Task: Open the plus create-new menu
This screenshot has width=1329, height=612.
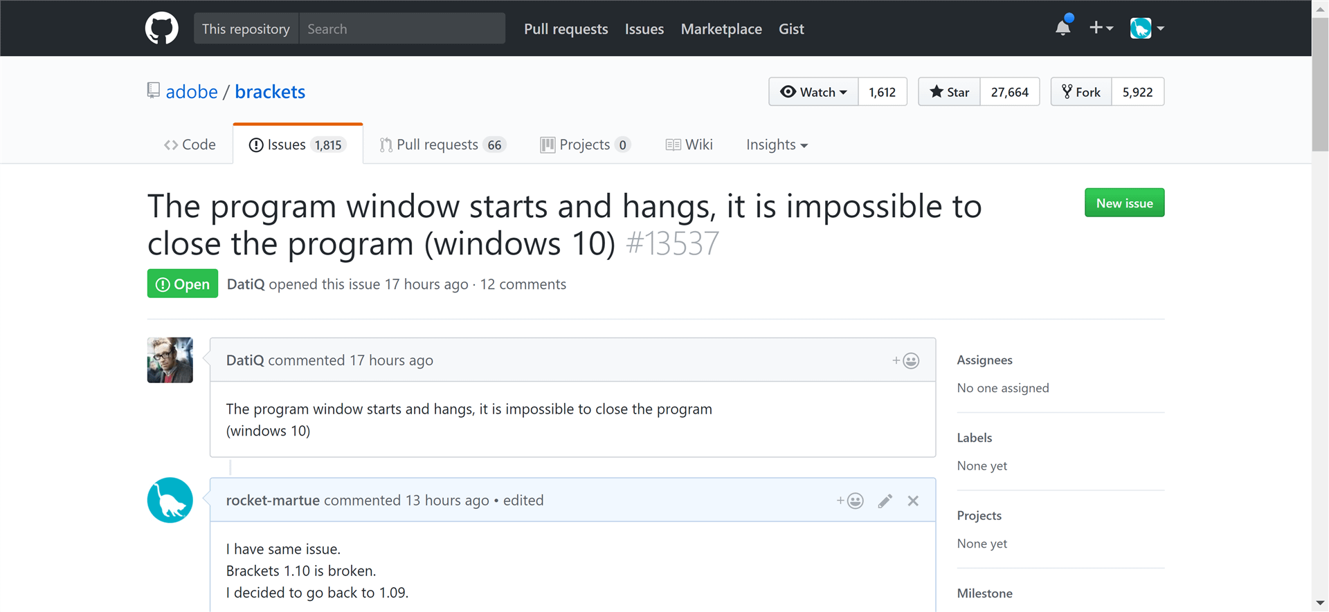Action: (x=1100, y=28)
